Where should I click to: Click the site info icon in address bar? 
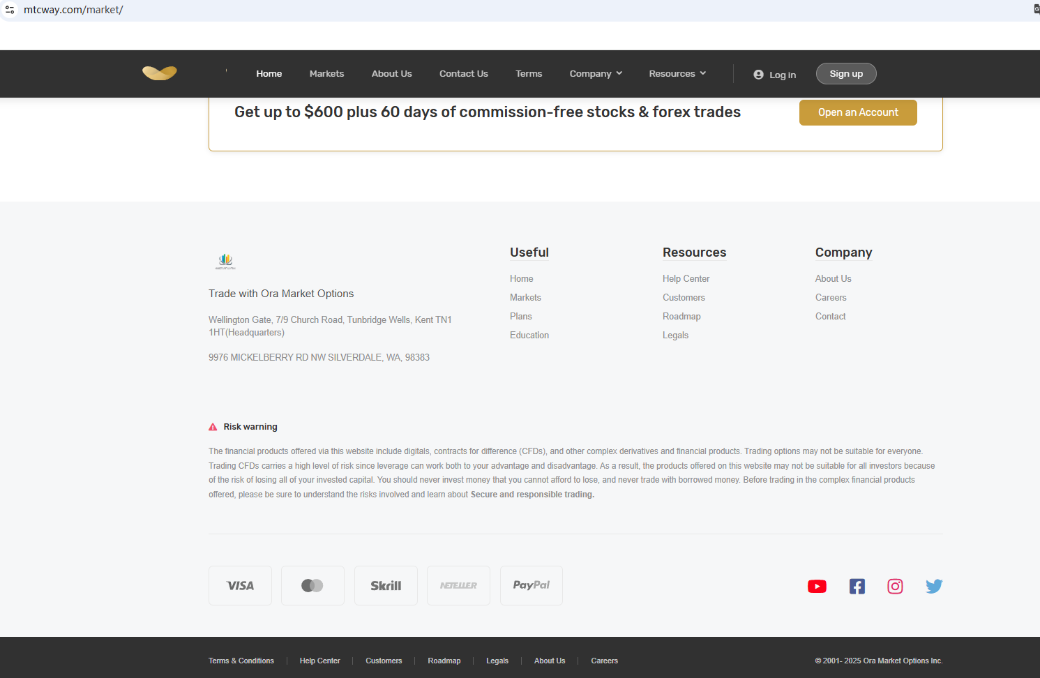tap(10, 10)
